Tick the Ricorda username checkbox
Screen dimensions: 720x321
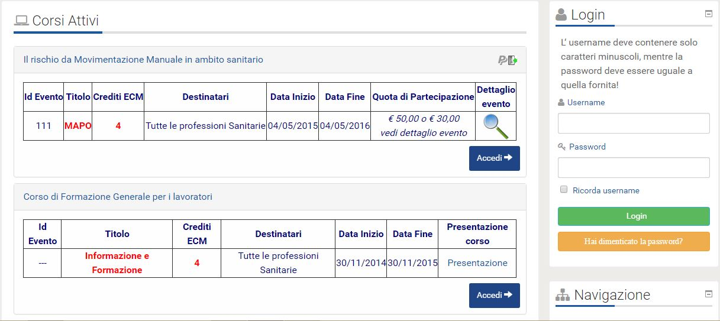564,190
